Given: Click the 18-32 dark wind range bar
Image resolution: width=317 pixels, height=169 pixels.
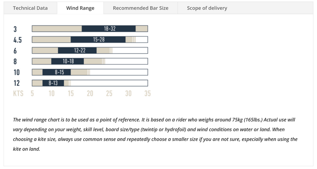Looking at the screenshot, I should (109, 29).
